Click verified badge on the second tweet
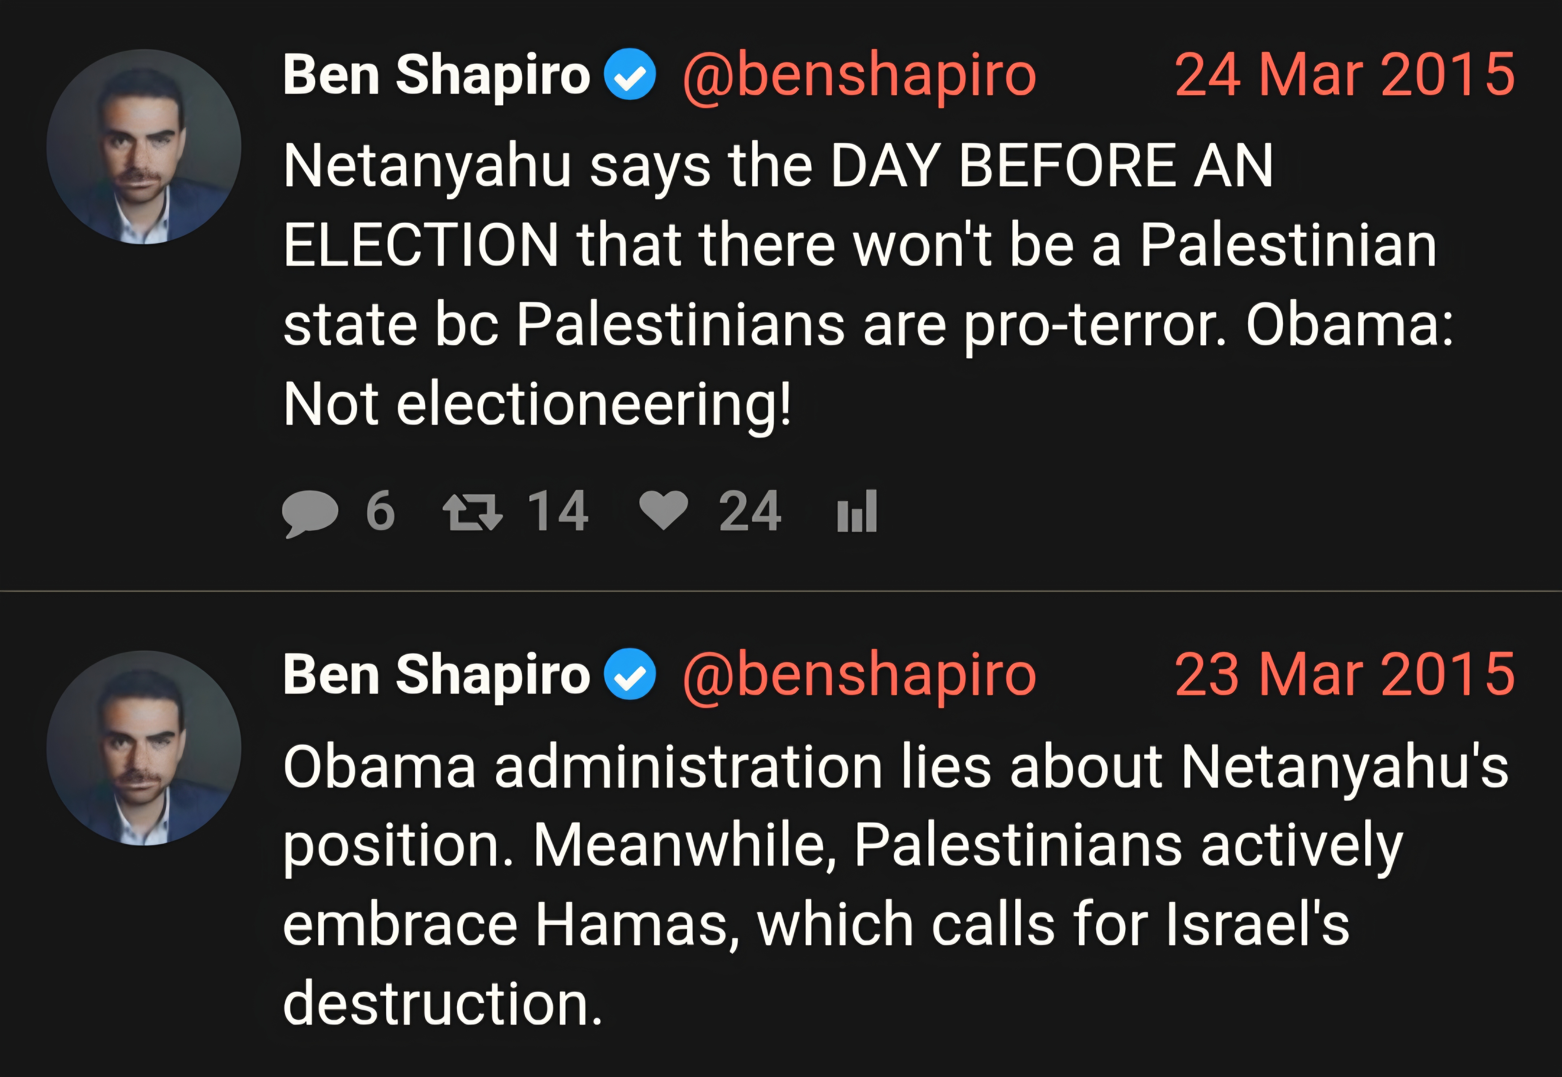 pos(629,673)
